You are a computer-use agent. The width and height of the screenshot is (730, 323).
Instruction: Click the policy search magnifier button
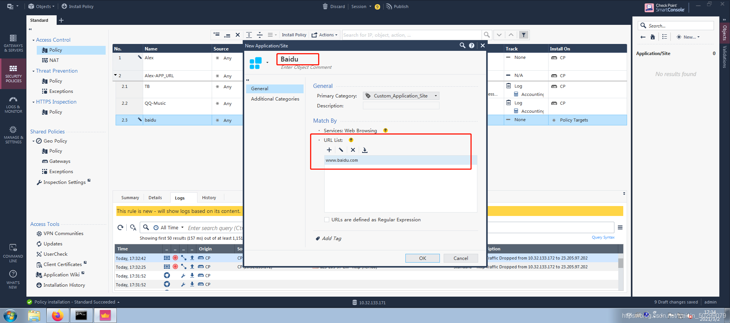coord(487,35)
